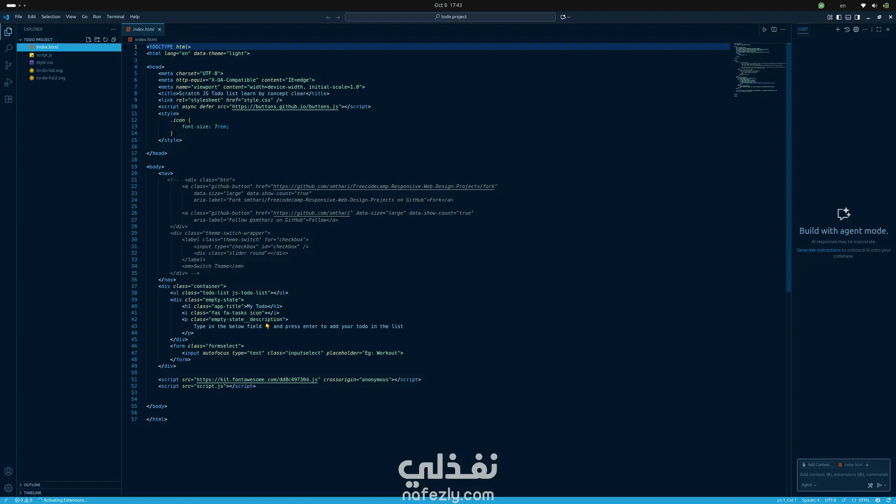This screenshot has height=504, width=896.
Task: Configure tools in chat input
Action: coord(870,485)
